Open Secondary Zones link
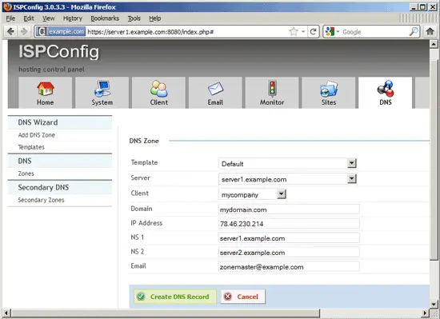 [x=41, y=200]
